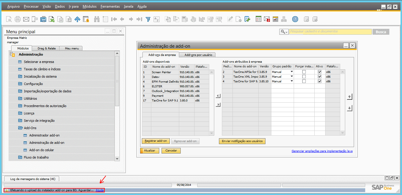The width and height of the screenshot is (402, 195).
Task: Click the Fax machine toolbar icon
Action: coord(43,19)
